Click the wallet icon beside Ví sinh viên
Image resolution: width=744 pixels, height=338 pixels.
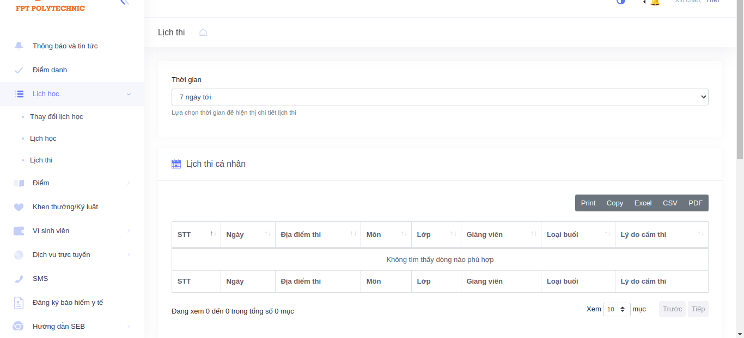(19, 231)
